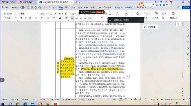
Task: Apply bold formatting with the B icon
Action: (x=21, y=18)
